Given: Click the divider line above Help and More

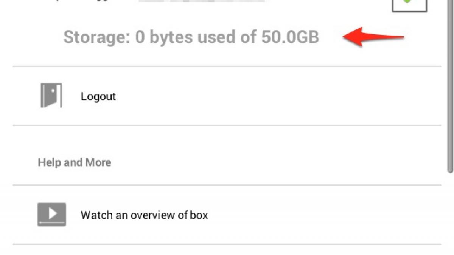Looking at the screenshot, I should pos(227,125).
